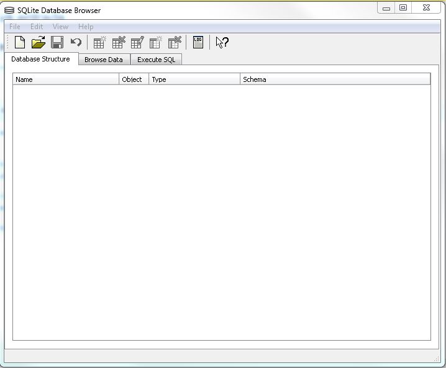Screen dimensions: 446x368
Task: Revert changes with the undo arrow icon
Action: [76, 42]
